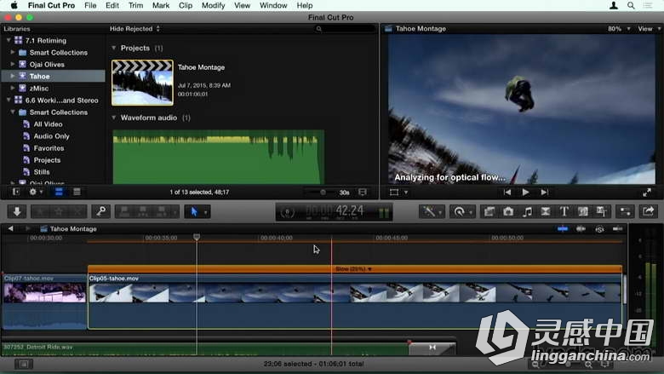Jump to previous edit point
This screenshot has width=664, height=374.
[507, 193]
